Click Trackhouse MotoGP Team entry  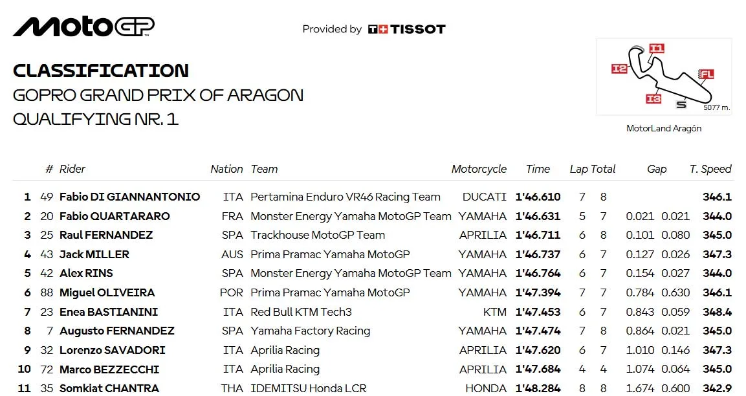318,235
